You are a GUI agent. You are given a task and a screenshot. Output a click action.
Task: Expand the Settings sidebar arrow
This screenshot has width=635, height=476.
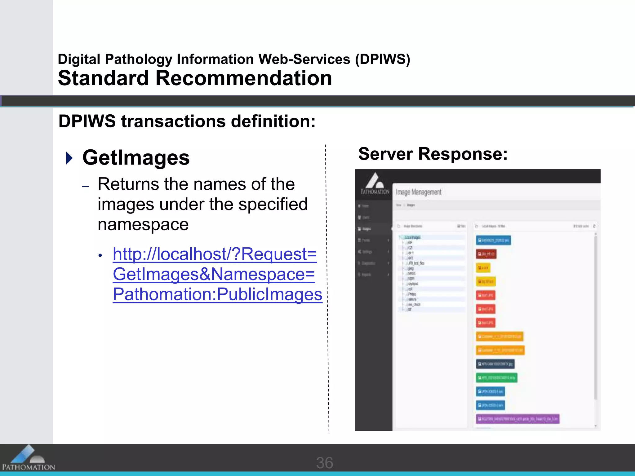pos(388,252)
